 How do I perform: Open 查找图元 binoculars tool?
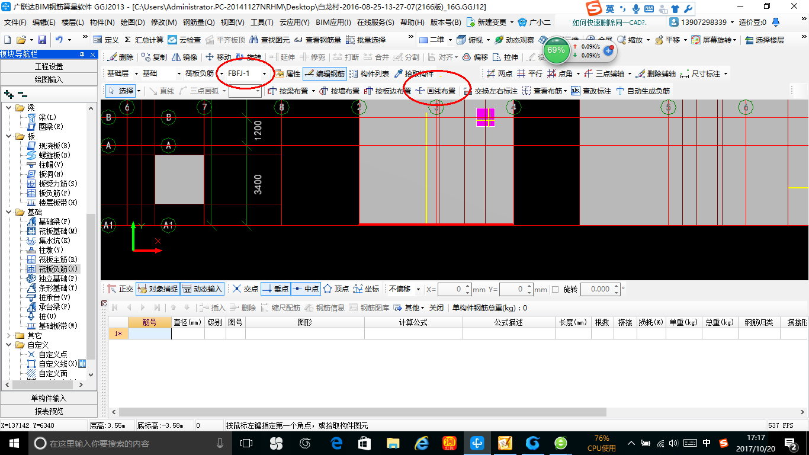pos(269,40)
